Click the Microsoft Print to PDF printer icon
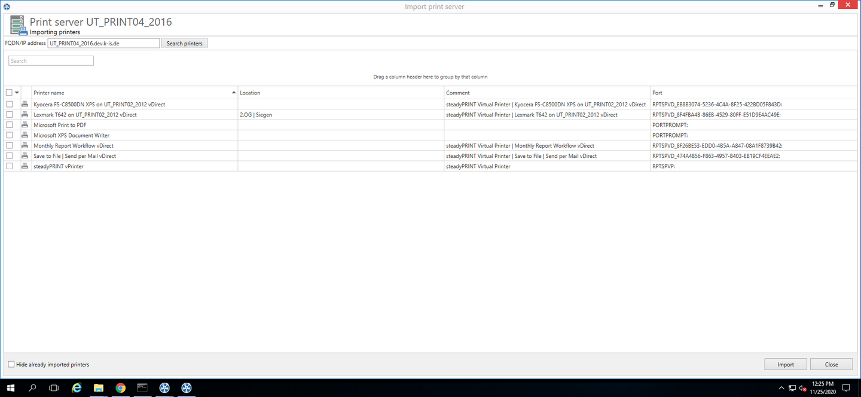This screenshot has width=861, height=397. point(25,125)
